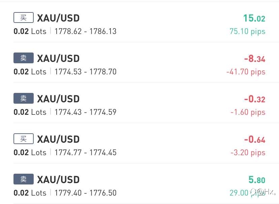Click the 卖 badge on the -0.32 trade

[24, 98]
